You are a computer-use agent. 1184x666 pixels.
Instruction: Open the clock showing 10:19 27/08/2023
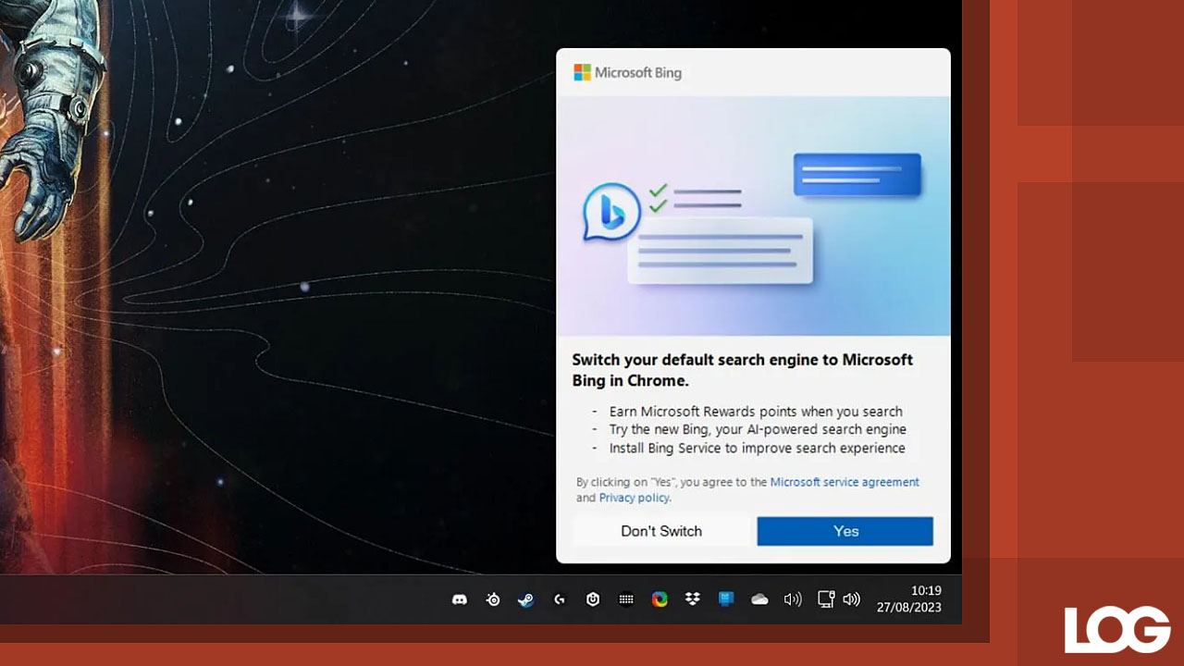click(x=909, y=599)
